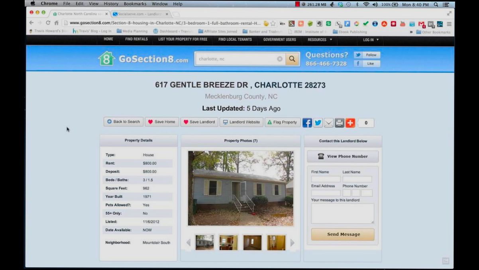The height and width of the screenshot is (270, 479).
Task: Open the Log In dropdown
Action: [371, 40]
